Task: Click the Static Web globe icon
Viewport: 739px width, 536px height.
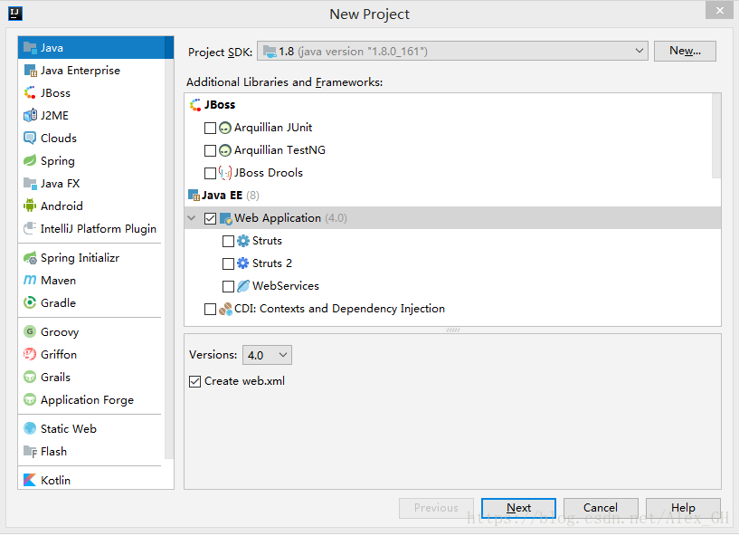Action: tap(30, 428)
